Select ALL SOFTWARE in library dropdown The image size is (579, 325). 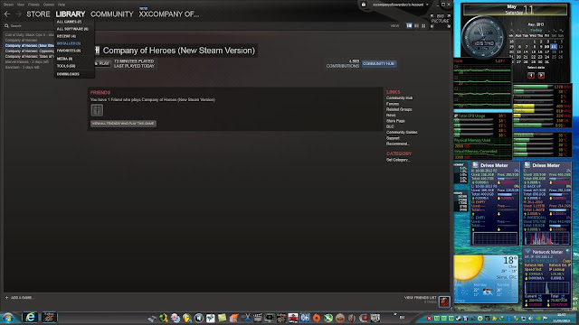click(x=72, y=29)
